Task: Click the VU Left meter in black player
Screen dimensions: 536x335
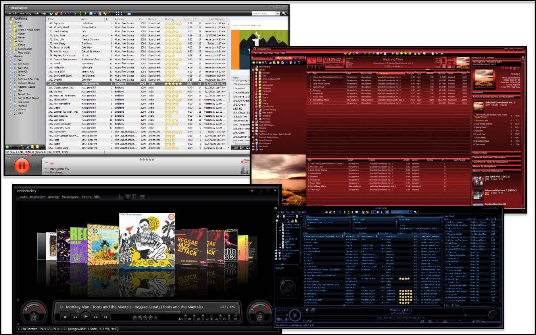Action: tap(34, 312)
